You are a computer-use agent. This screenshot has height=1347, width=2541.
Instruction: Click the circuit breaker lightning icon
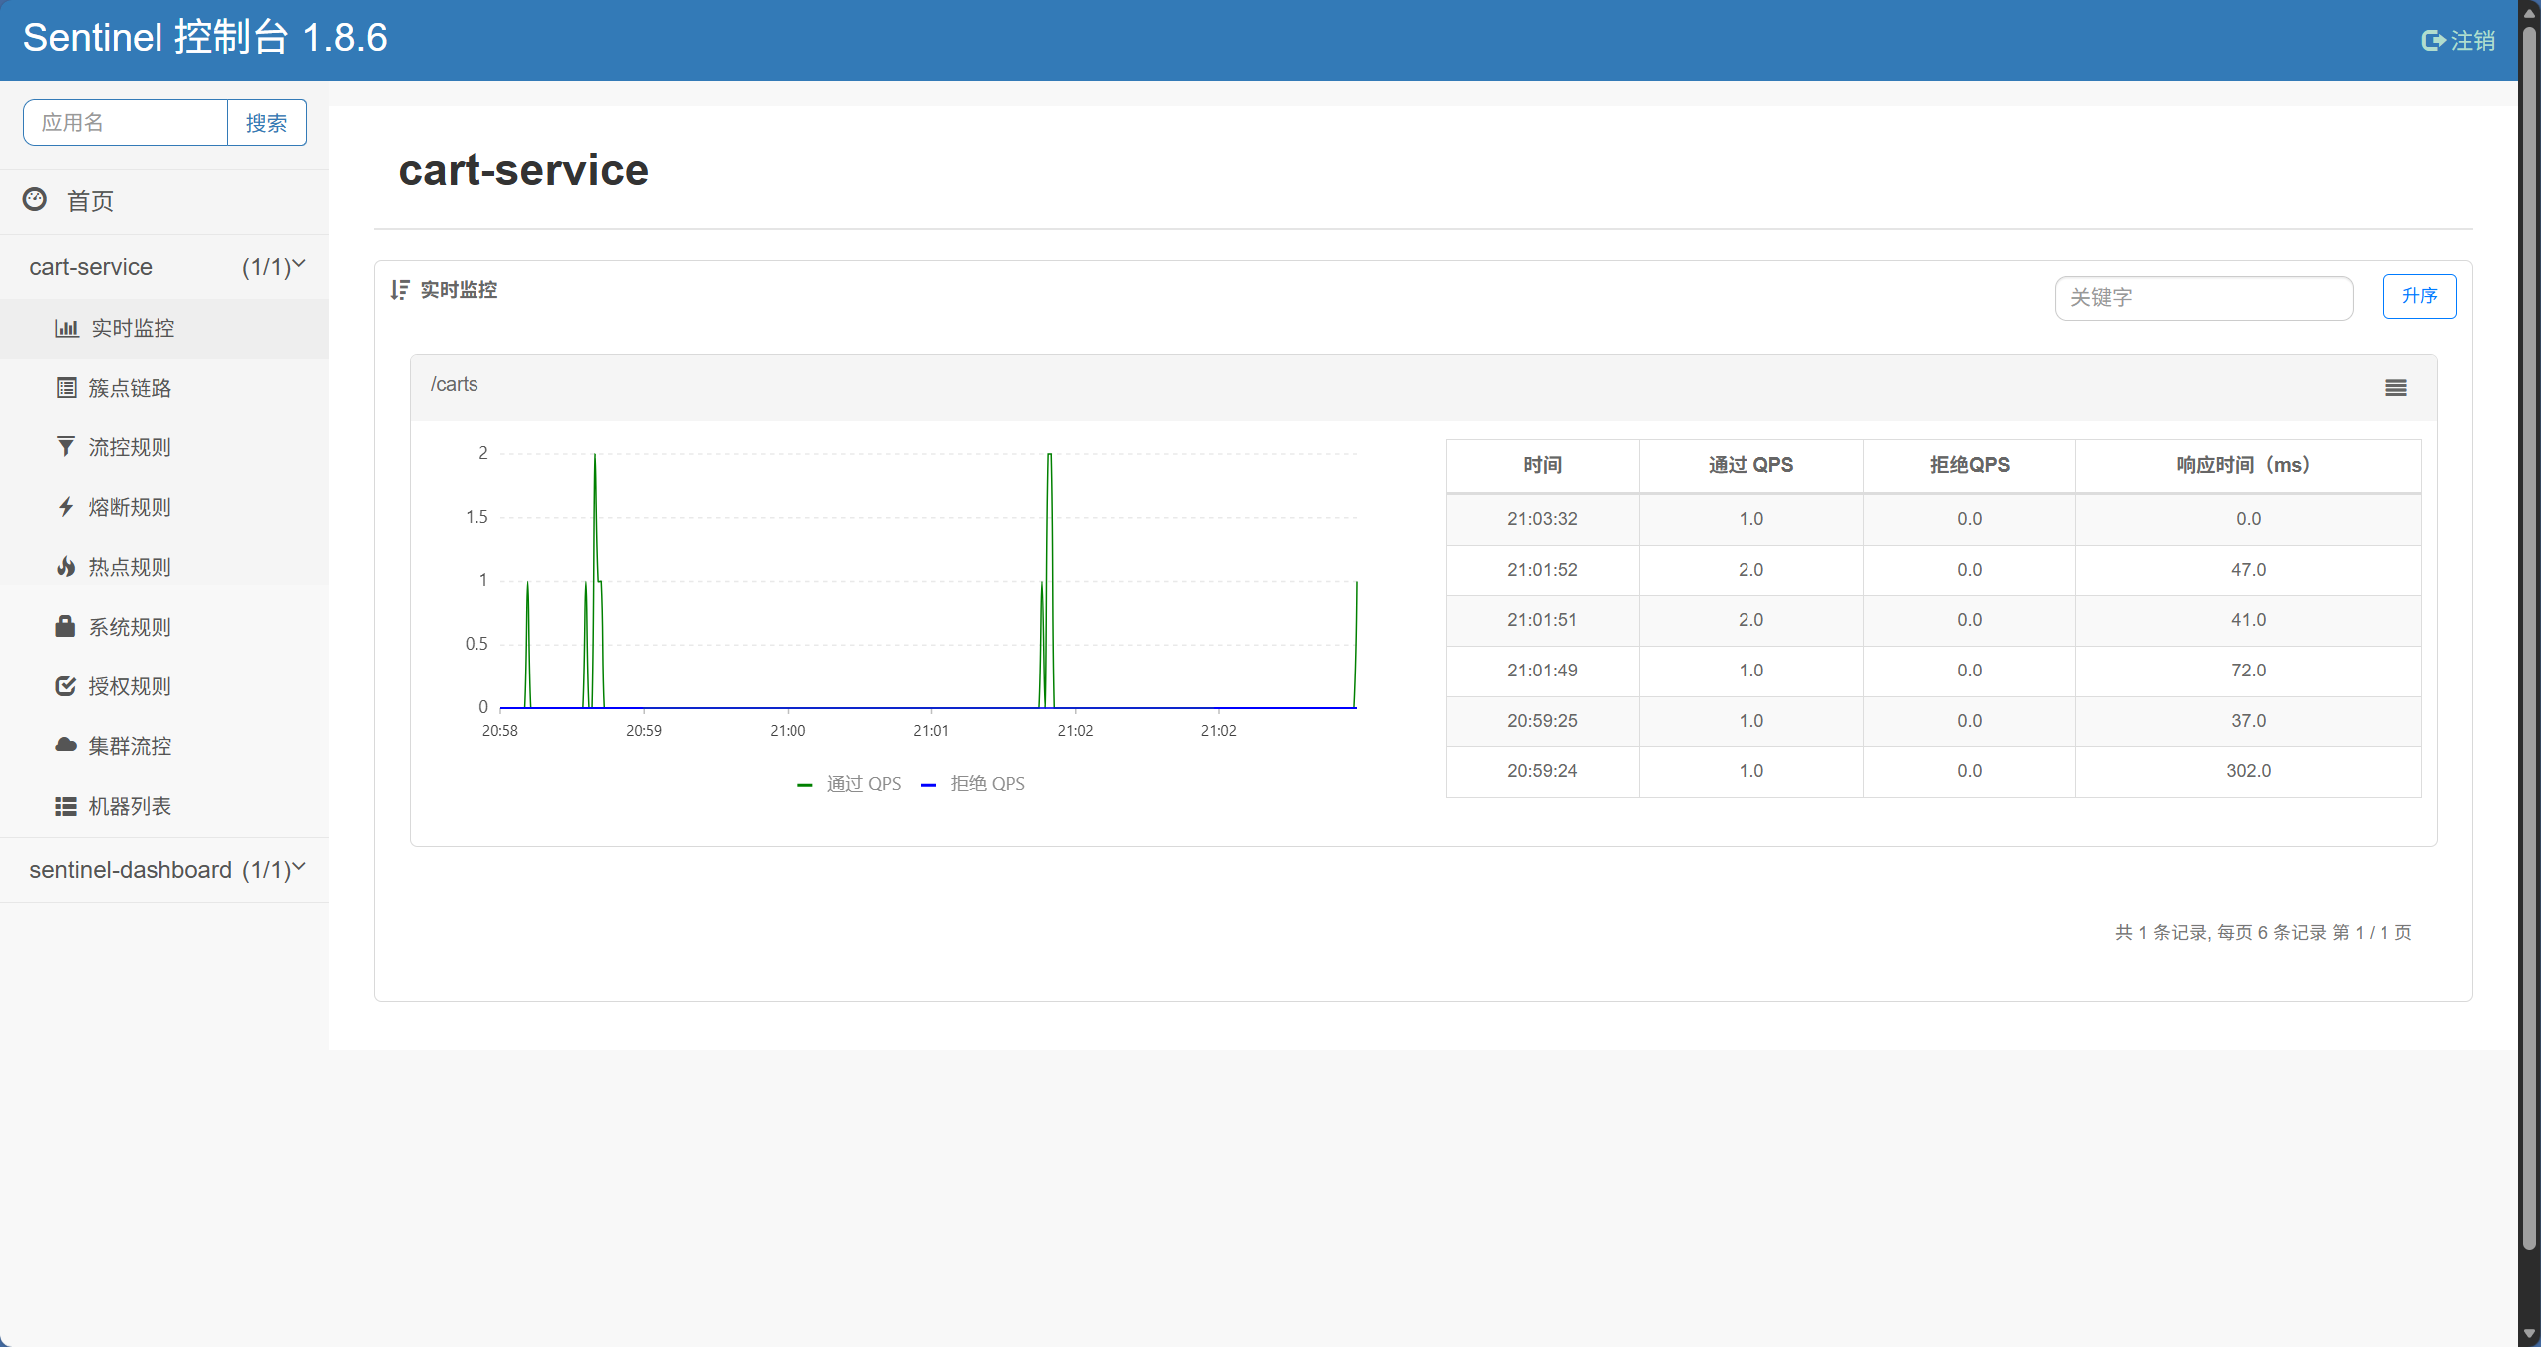coord(66,507)
